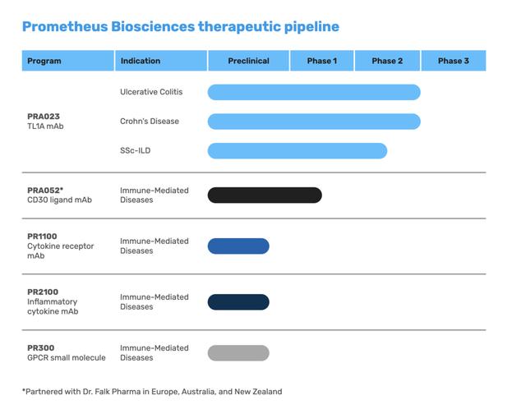526x409 pixels.
Task: Click the blue PR1100 progress bar
Action: click(x=238, y=246)
